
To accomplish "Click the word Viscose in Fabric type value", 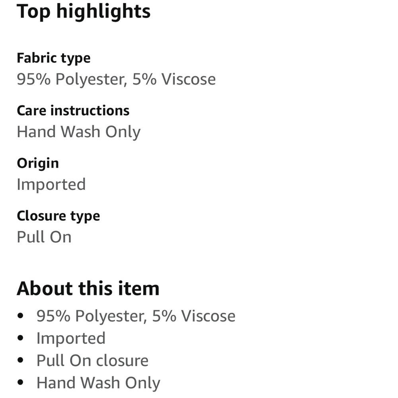I will (x=189, y=79).
